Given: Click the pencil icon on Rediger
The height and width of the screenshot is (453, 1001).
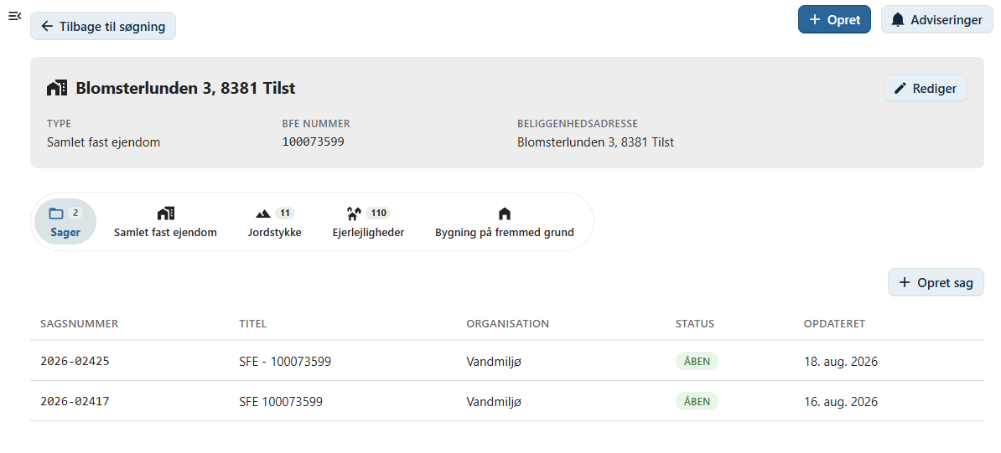Looking at the screenshot, I should [900, 88].
